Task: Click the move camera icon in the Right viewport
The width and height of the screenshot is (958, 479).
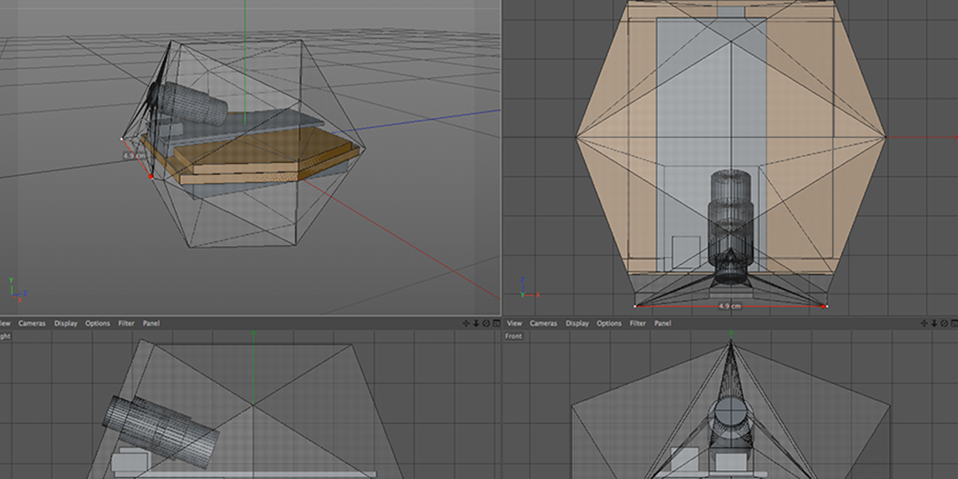Action: 466,323
